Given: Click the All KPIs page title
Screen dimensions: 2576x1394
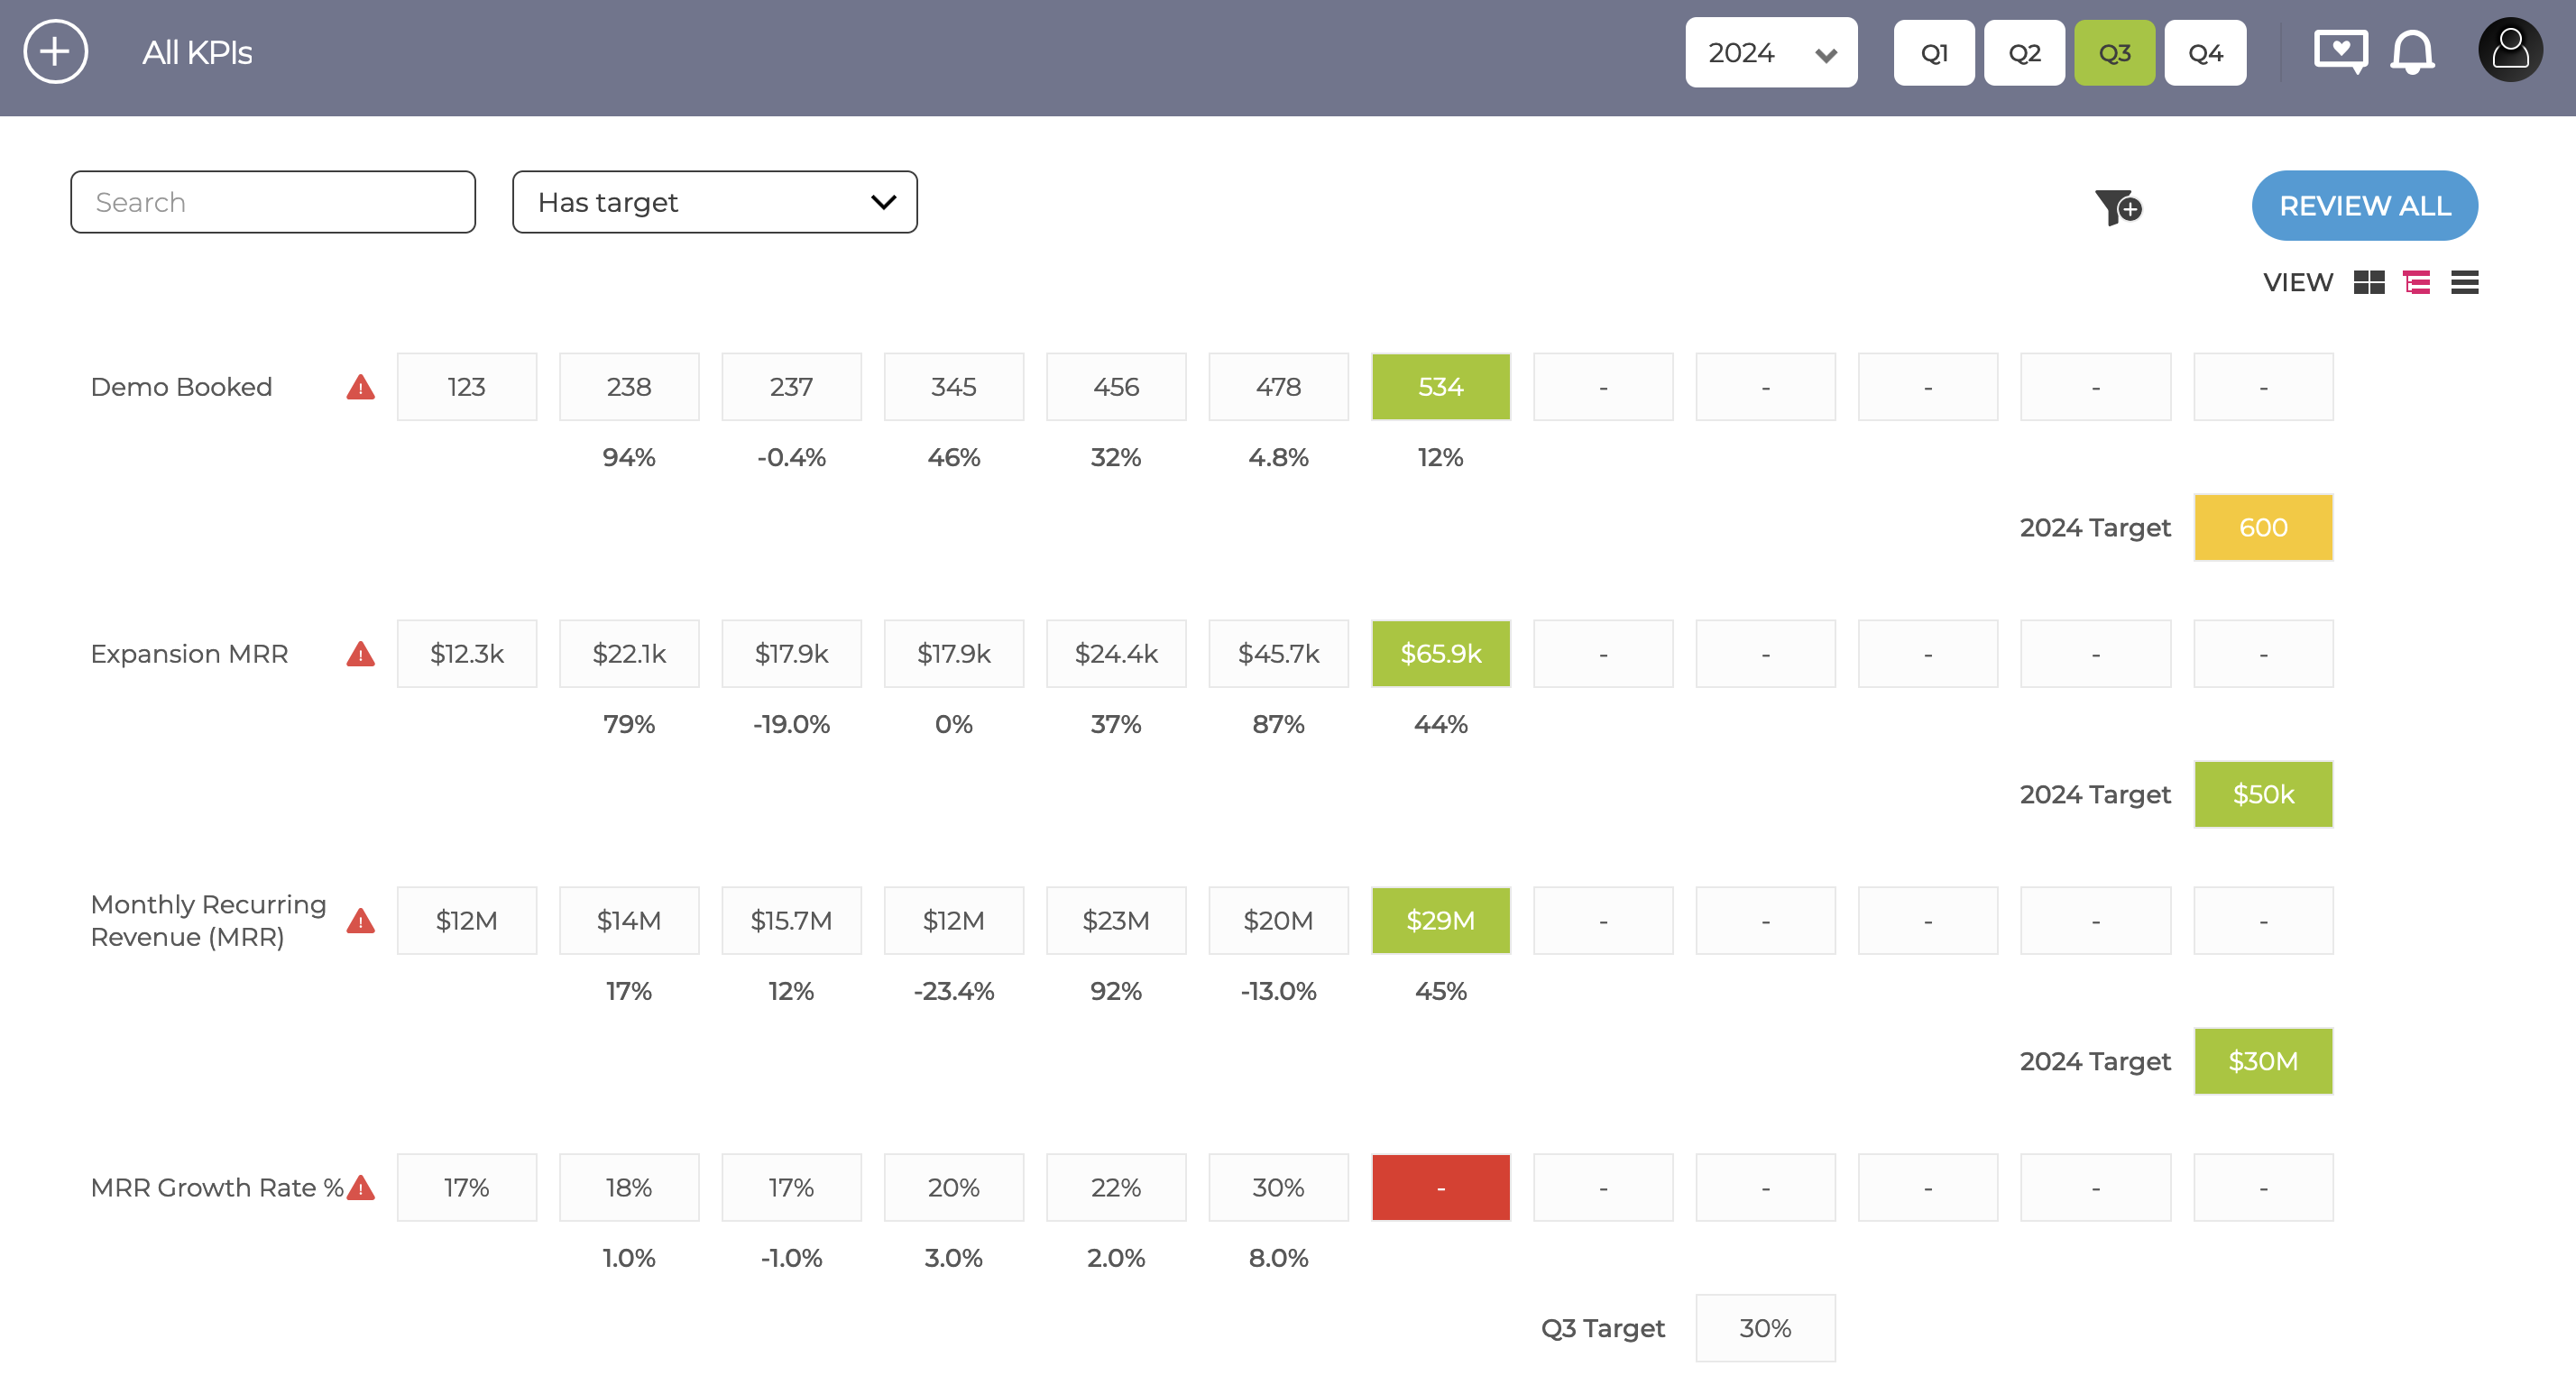Looking at the screenshot, I should (197, 52).
